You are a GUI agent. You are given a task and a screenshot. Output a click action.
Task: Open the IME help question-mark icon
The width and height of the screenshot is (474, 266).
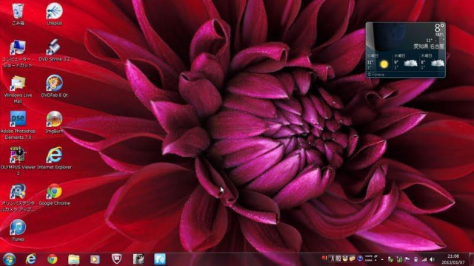click(x=360, y=259)
